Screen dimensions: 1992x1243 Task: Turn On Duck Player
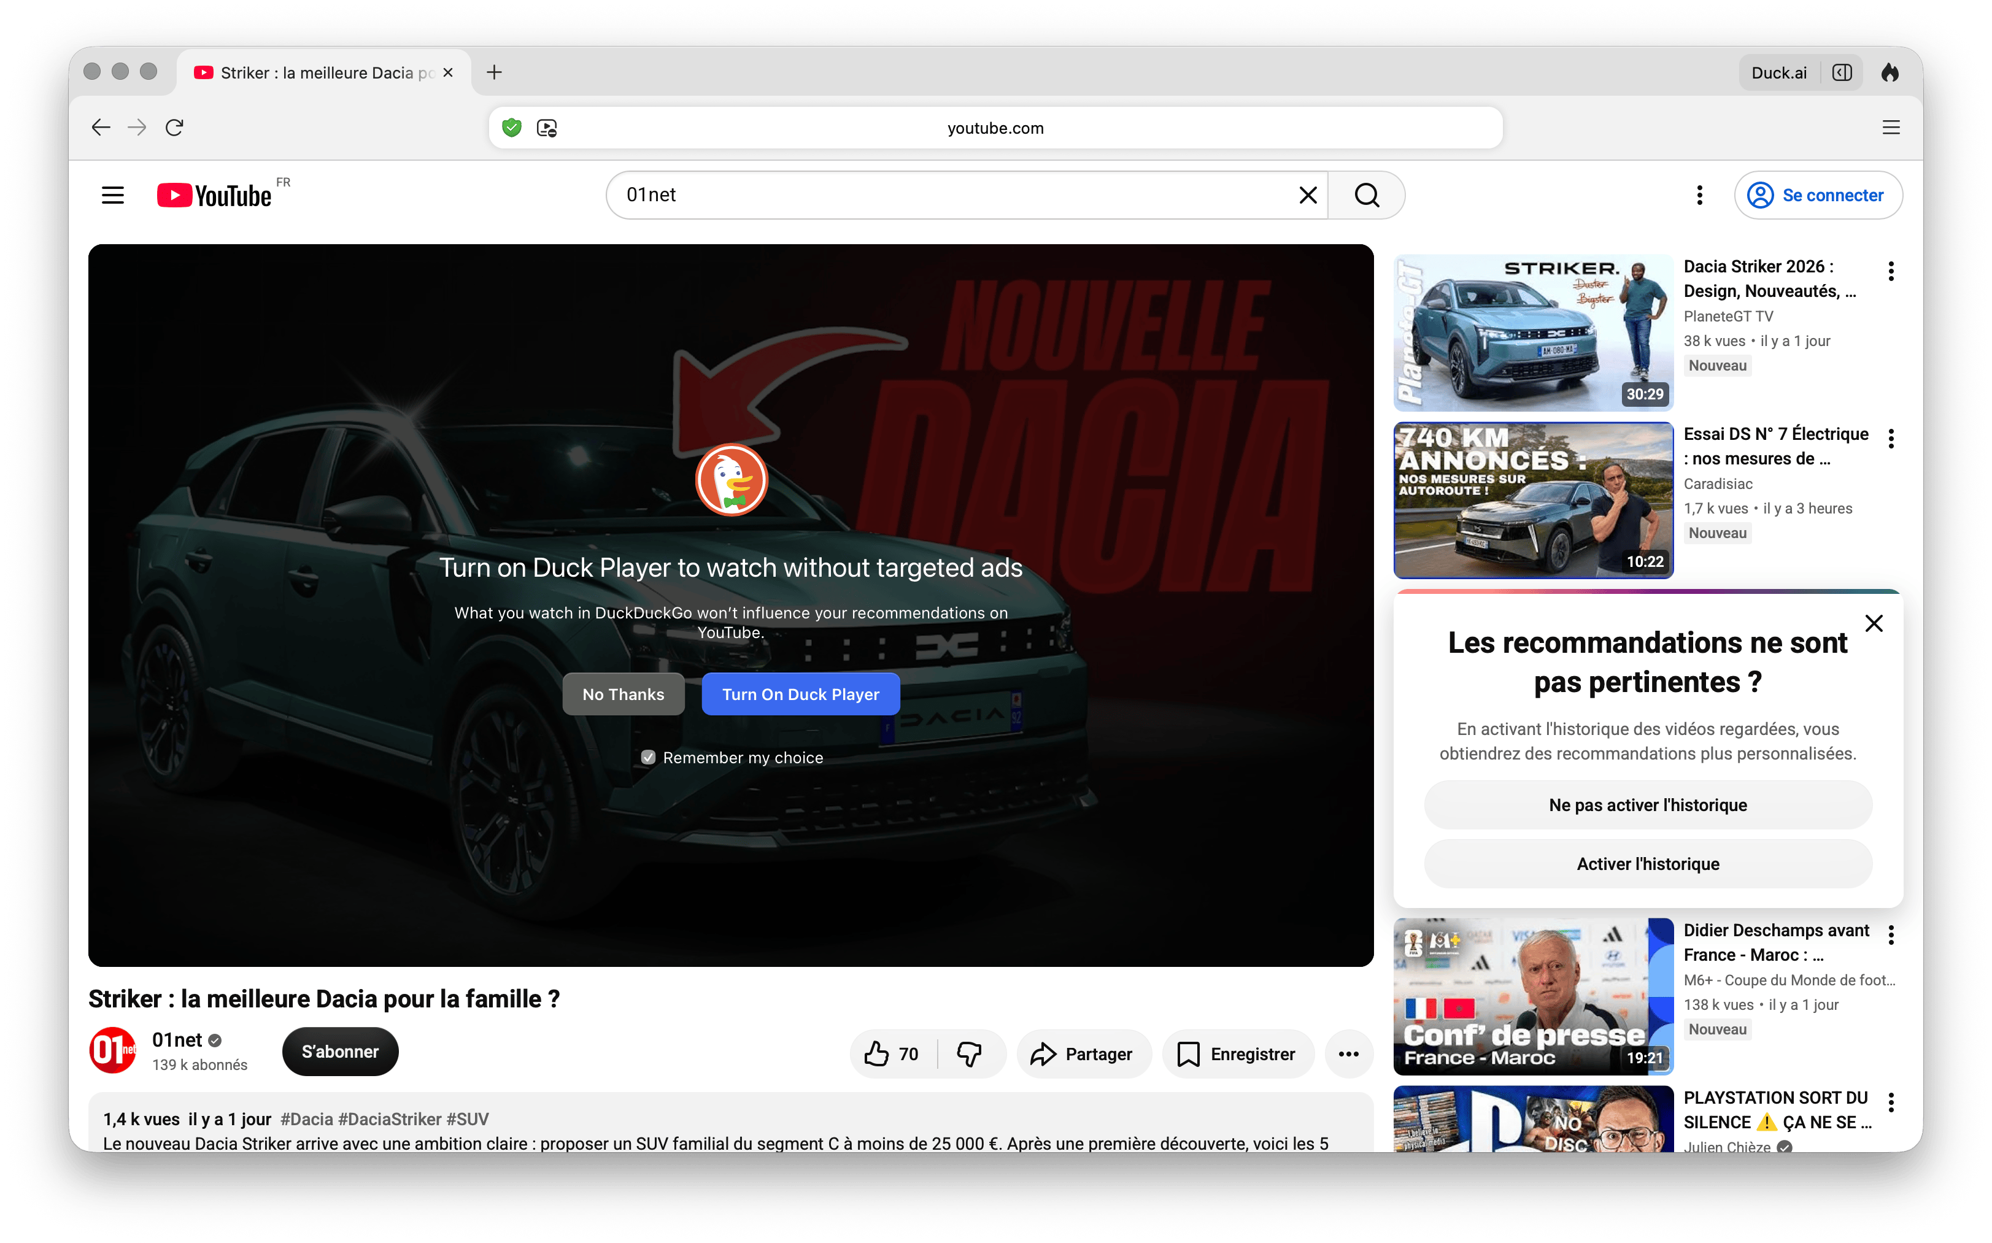(801, 694)
